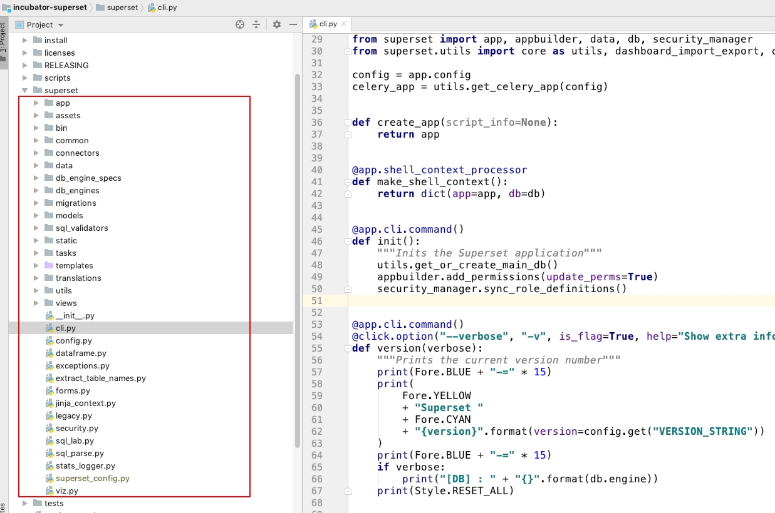Select the data folder icon

coord(49,165)
